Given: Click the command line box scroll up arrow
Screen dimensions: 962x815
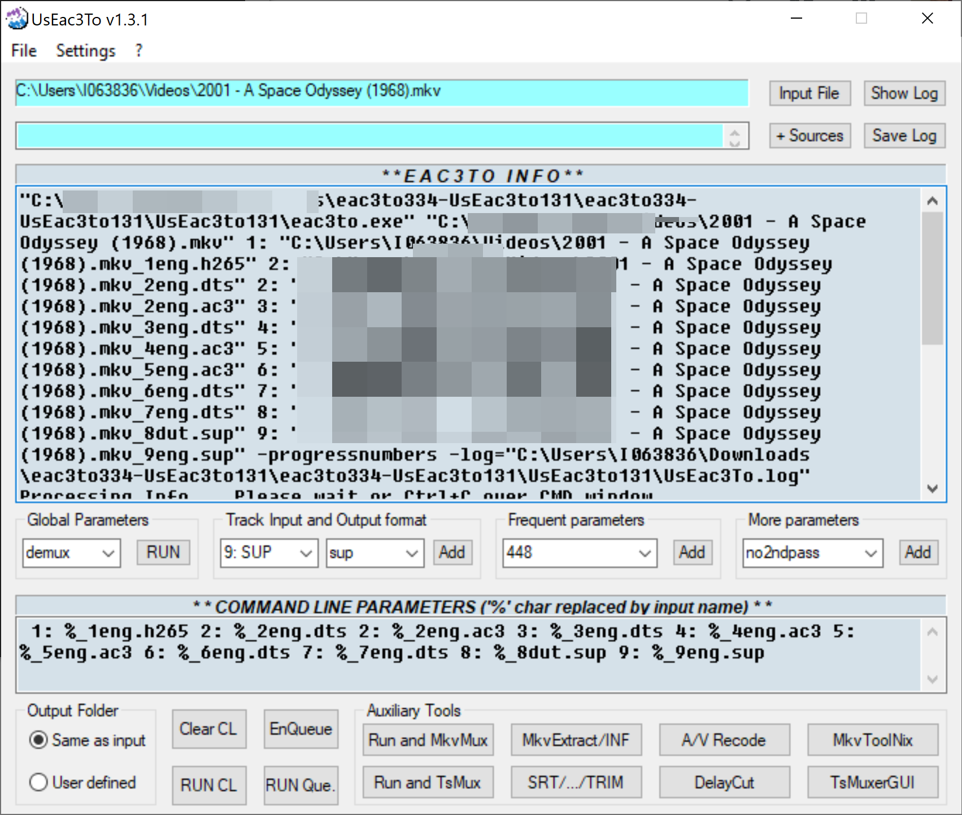Looking at the screenshot, I should 933,632.
